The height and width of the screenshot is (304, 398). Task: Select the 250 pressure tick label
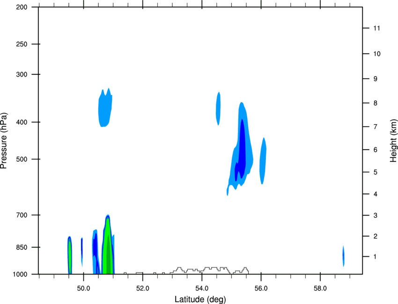22,44
